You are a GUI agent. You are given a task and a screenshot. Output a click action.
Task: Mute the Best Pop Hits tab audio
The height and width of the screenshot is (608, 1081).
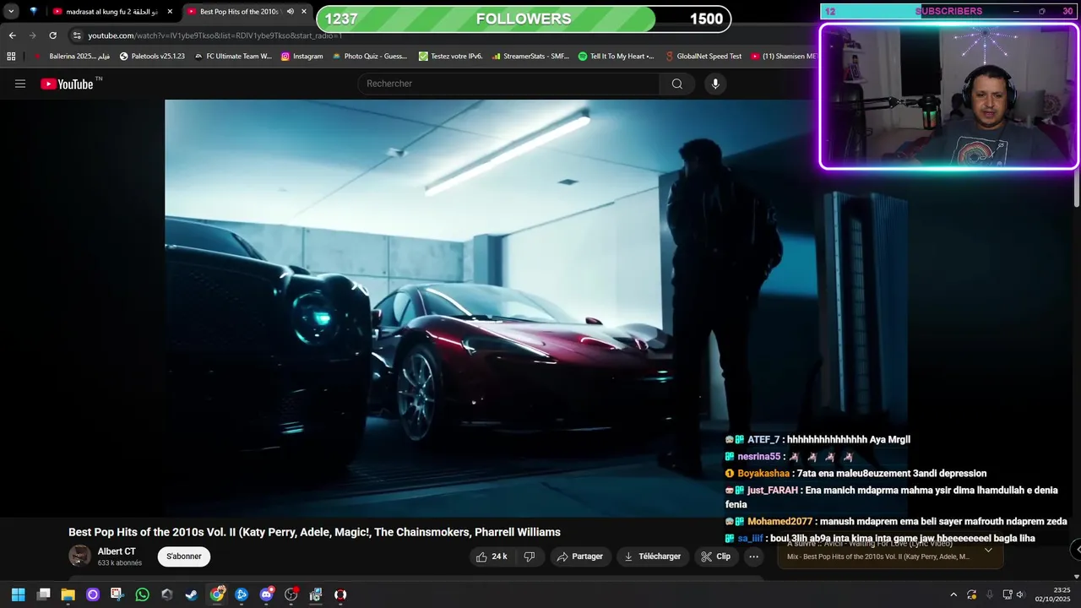coord(291,12)
